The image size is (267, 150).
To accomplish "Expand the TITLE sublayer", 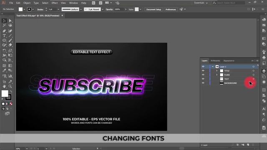I will [217, 71].
